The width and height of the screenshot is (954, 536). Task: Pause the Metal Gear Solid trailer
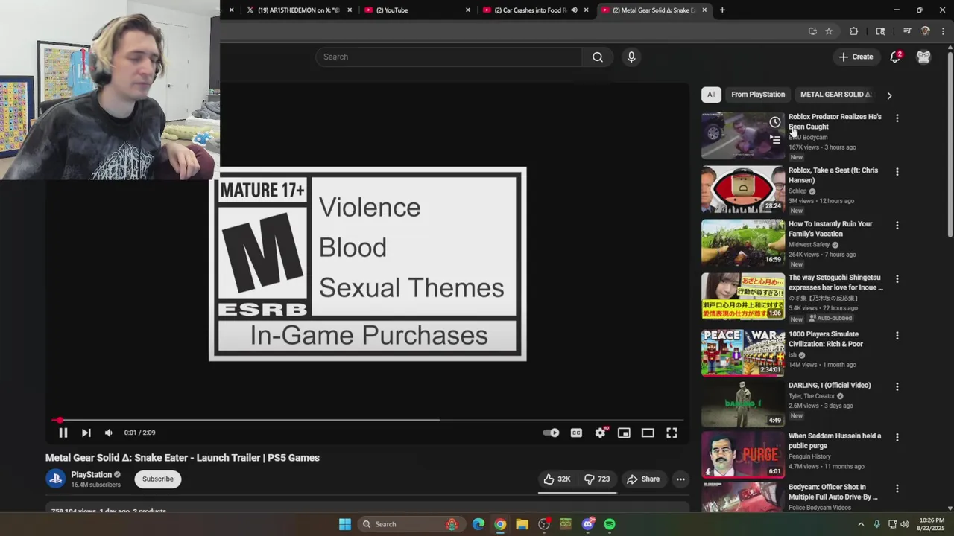click(63, 433)
